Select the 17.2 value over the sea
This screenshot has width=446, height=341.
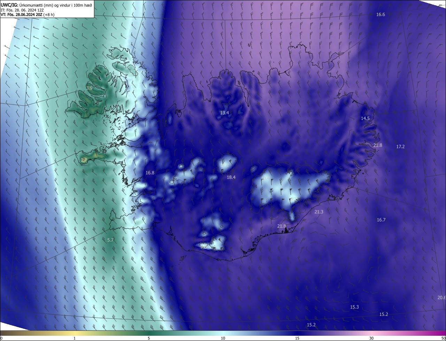pyautogui.click(x=400, y=147)
